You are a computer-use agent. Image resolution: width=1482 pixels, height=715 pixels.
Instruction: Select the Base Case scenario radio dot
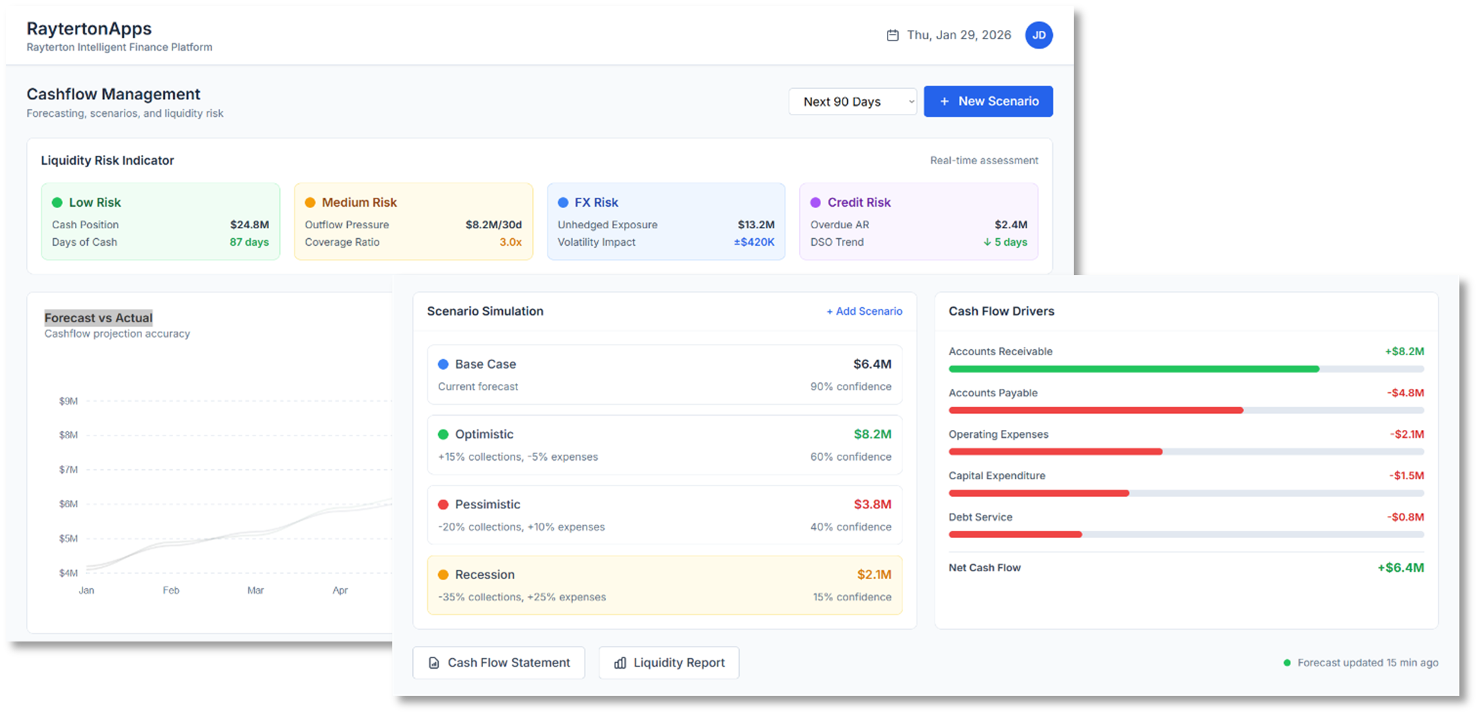tap(443, 364)
